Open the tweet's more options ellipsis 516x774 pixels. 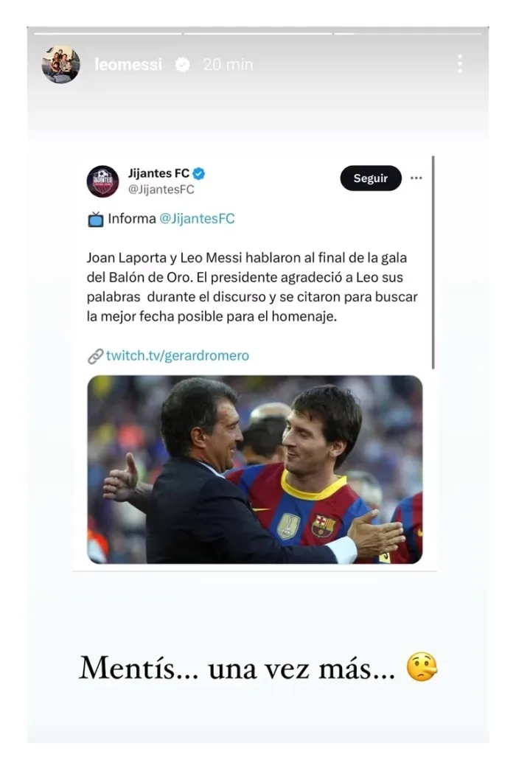[x=416, y=178]
